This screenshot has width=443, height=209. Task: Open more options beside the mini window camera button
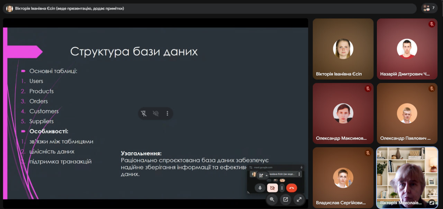(282, 188)
